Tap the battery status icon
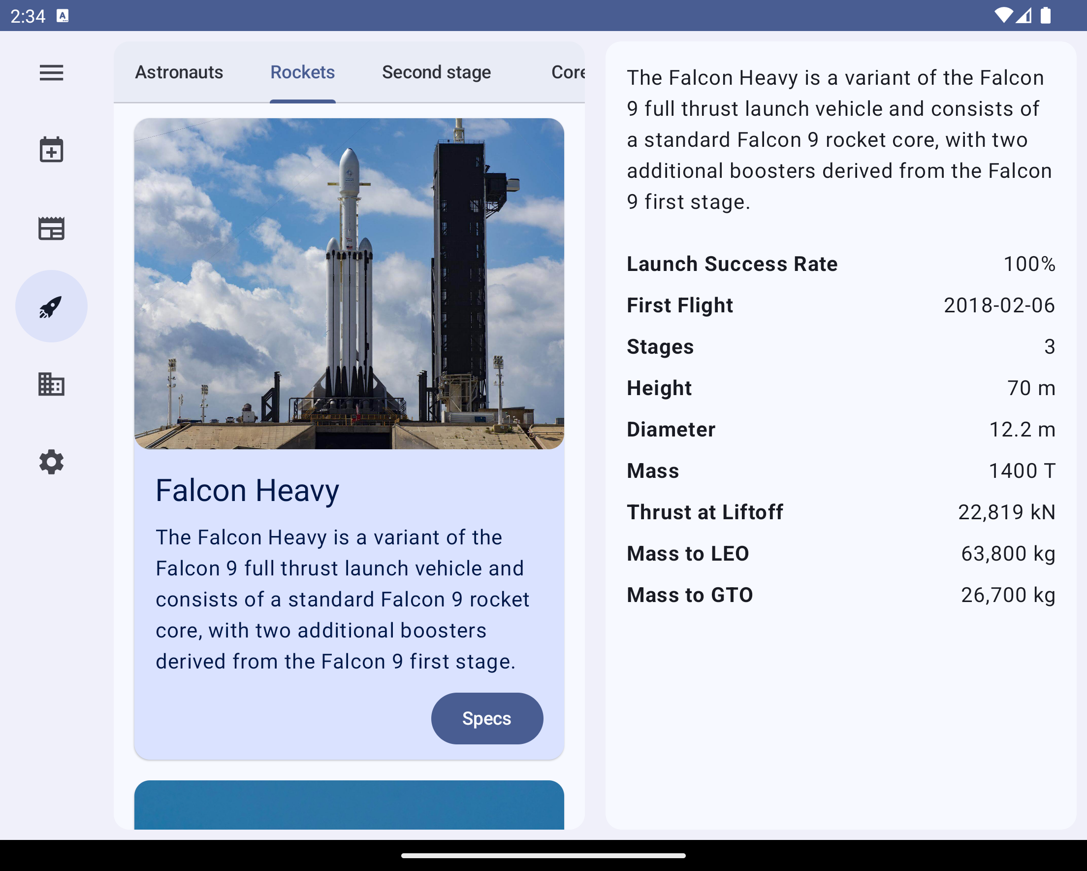Screen dimensions: 1087x871 pos(1046,16)
